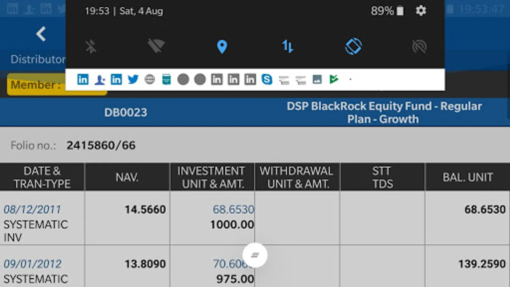The height and width of the screenshot is (287, 510).
Task: Tap the NAV. column header
Action: (127, 177)
